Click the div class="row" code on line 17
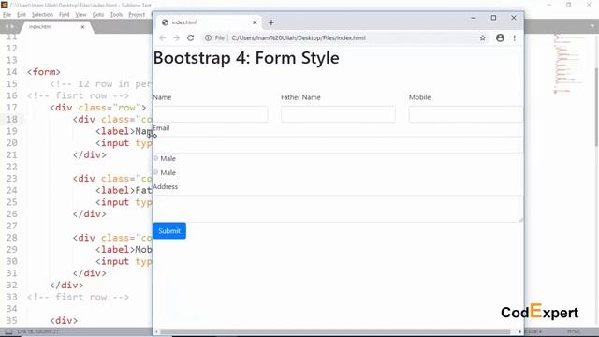 [97, 108]
